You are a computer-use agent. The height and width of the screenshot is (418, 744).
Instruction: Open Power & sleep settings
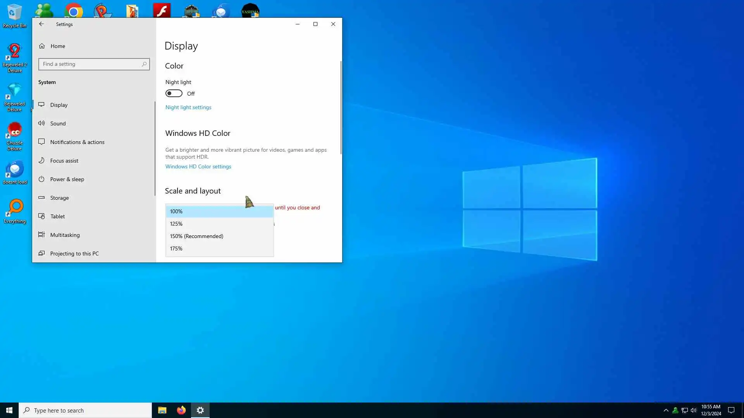[67, 179]
